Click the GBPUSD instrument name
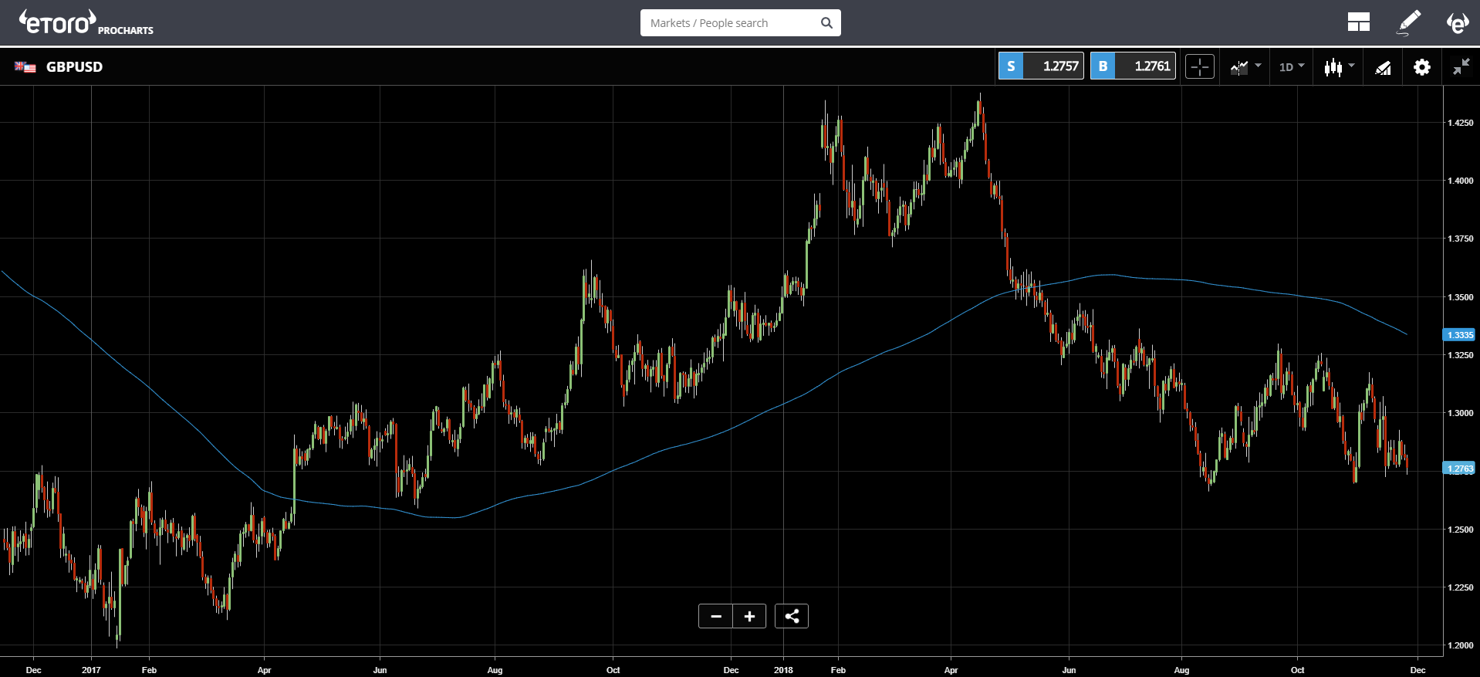This screenshot has height=677, width=1480. [x=74, y=66]
